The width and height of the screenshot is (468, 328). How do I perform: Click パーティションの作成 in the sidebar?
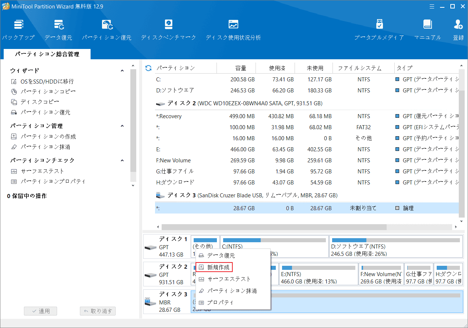tap(48, 137)
